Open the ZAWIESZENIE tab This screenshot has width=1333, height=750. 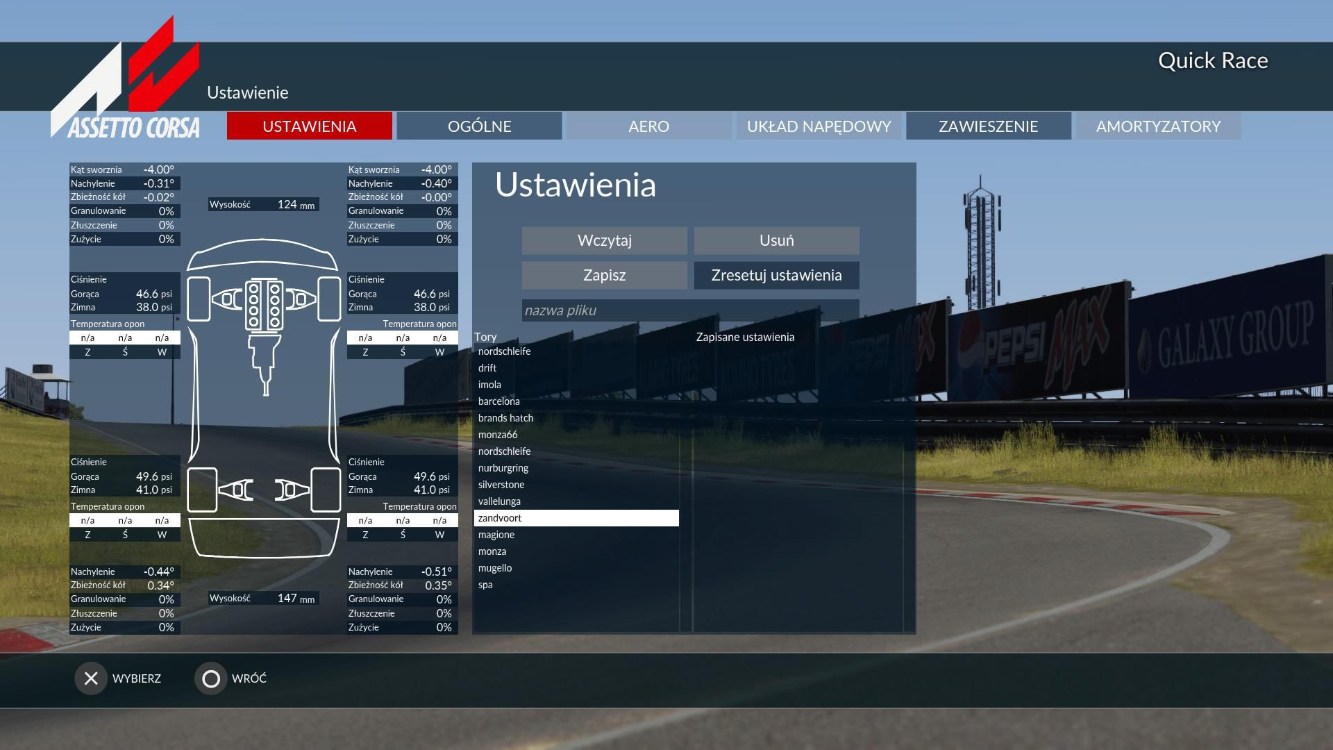point(989,126)
